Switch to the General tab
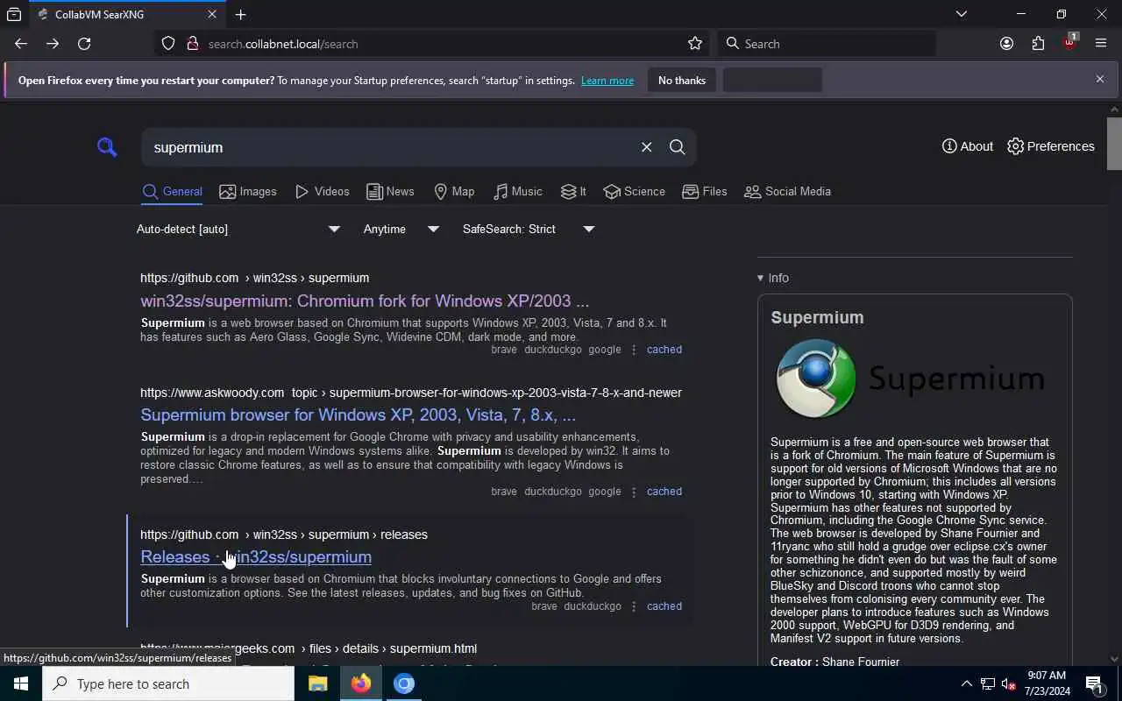Screen dimensions: 1122x701 172,191
